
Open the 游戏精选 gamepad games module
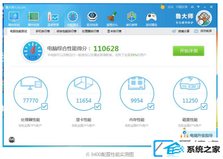click(x=151, y=19)
